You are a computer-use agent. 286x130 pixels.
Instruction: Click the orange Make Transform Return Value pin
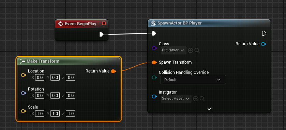[114, 71]
